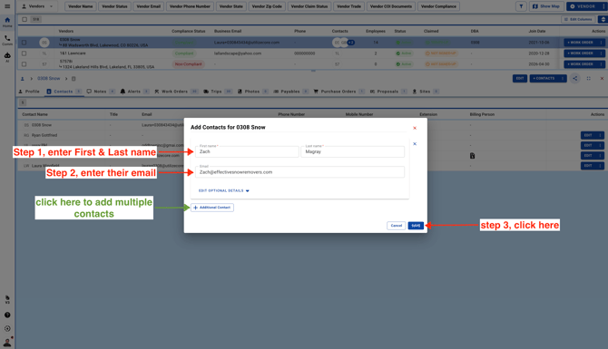Open Vendor COI Documents filter
Screen dimensions: 608x349
tap(391, 6)
